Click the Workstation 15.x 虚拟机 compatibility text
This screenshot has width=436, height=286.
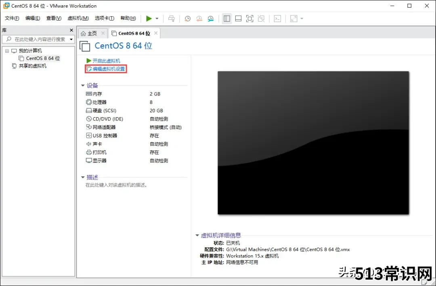(252, 256)
